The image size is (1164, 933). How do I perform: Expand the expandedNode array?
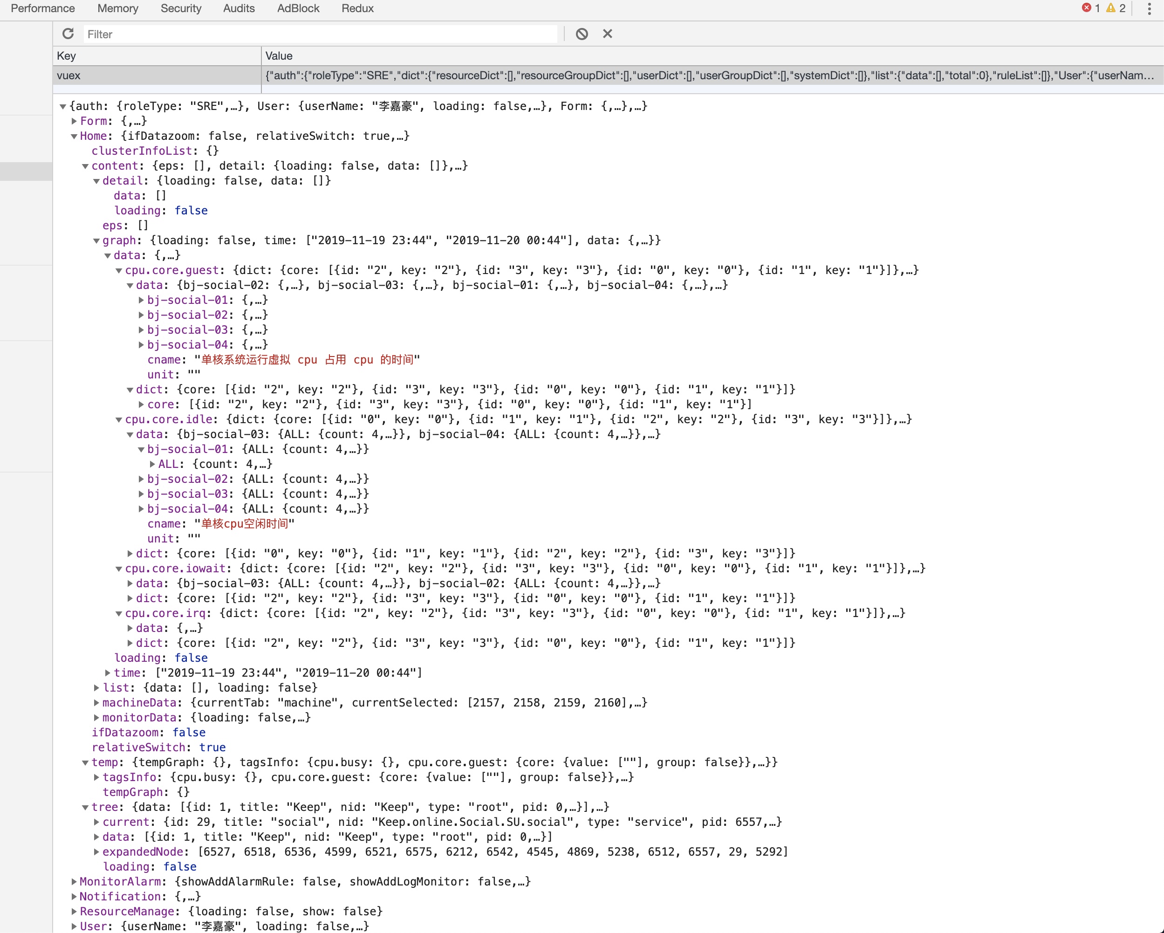click(x=96, y=852)
